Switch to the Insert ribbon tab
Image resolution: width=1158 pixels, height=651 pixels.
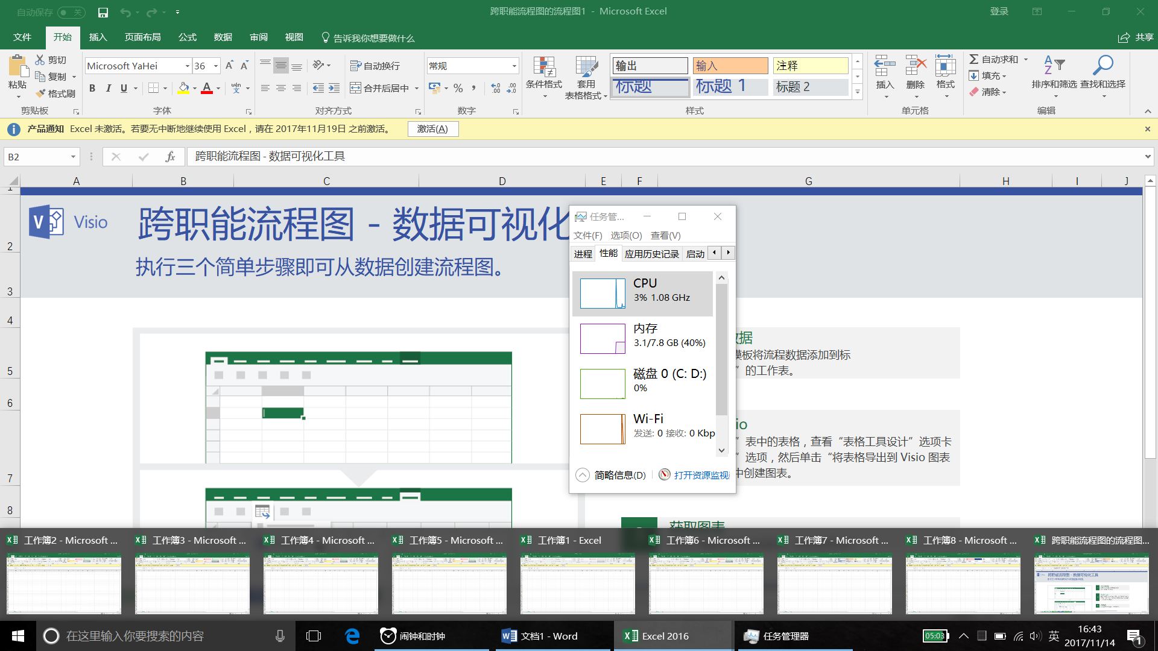(98, 37)
